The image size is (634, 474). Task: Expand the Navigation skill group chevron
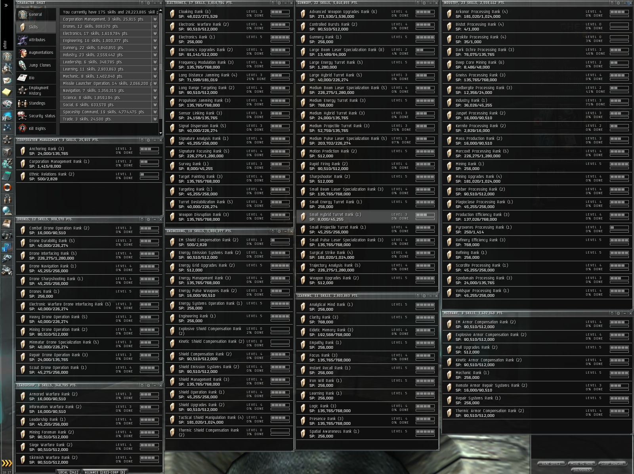[x=155, y=90]
